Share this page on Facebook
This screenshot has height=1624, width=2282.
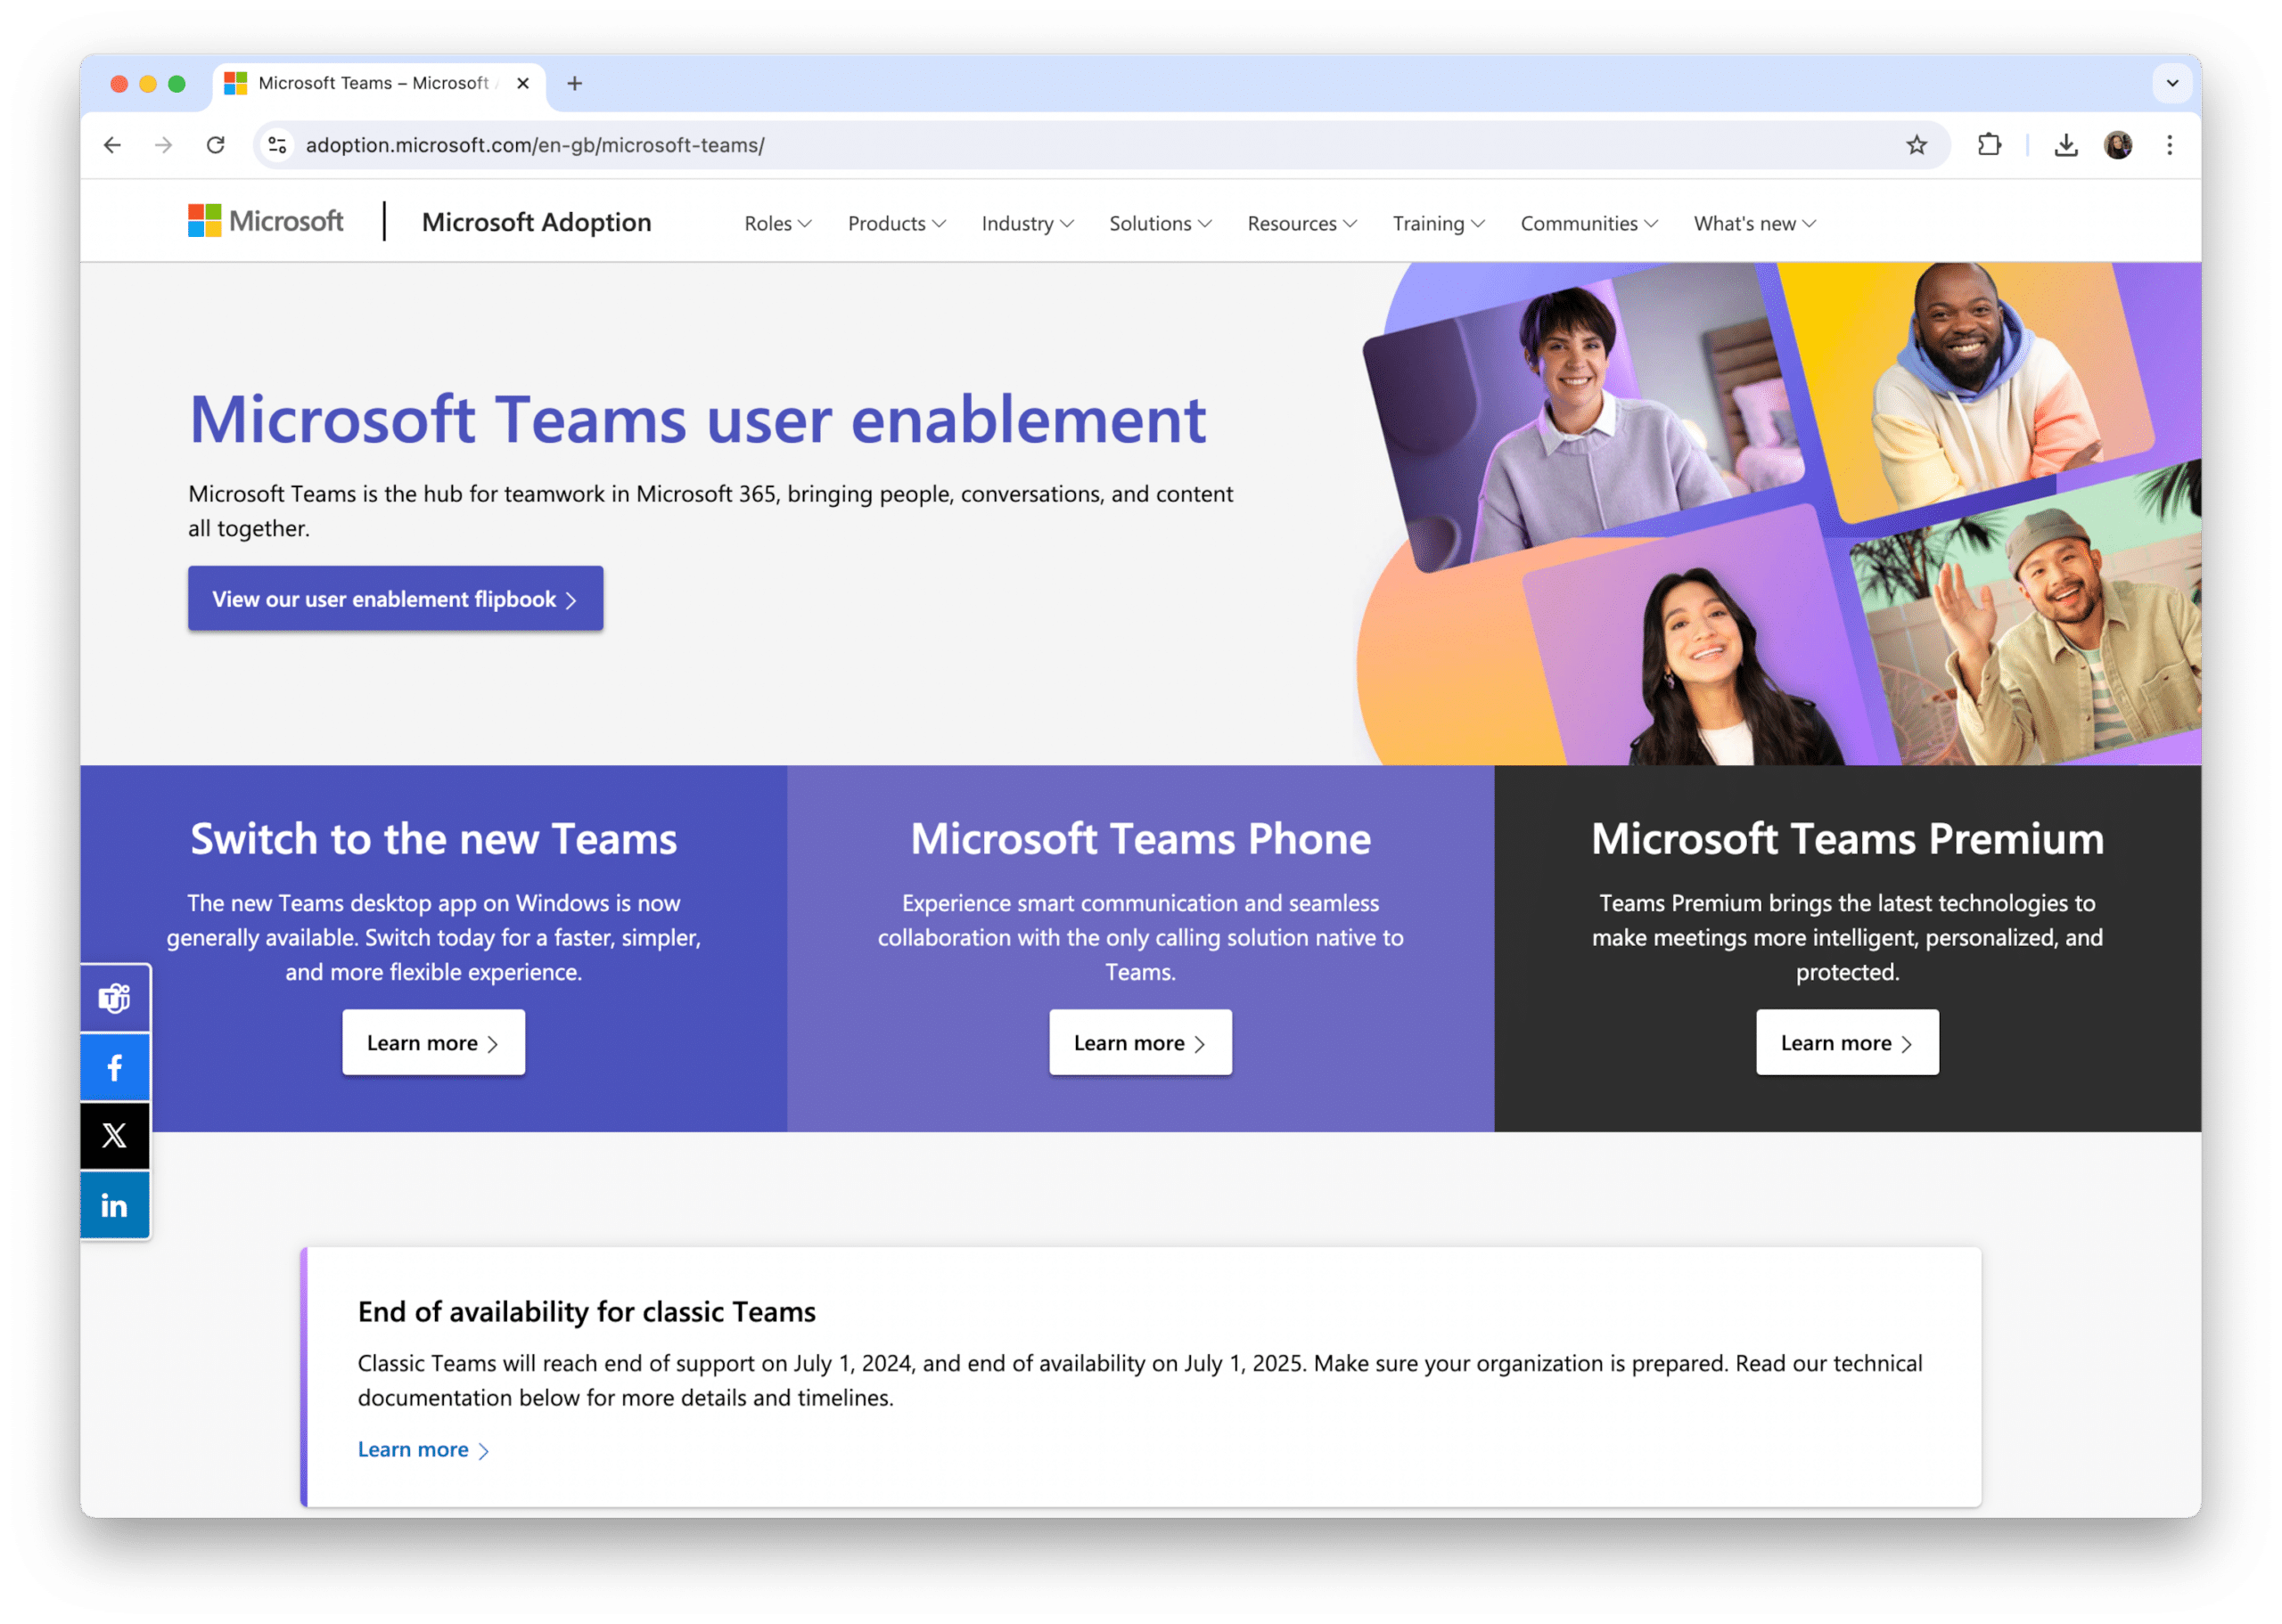(x=114, y=1067)
